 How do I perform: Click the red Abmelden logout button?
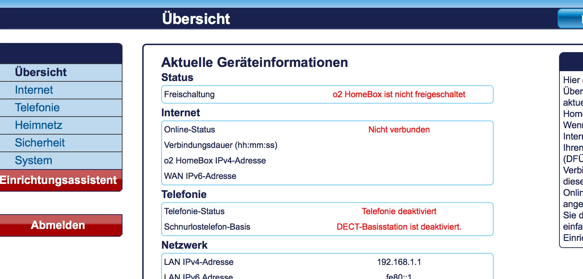(x=61, y=225)
